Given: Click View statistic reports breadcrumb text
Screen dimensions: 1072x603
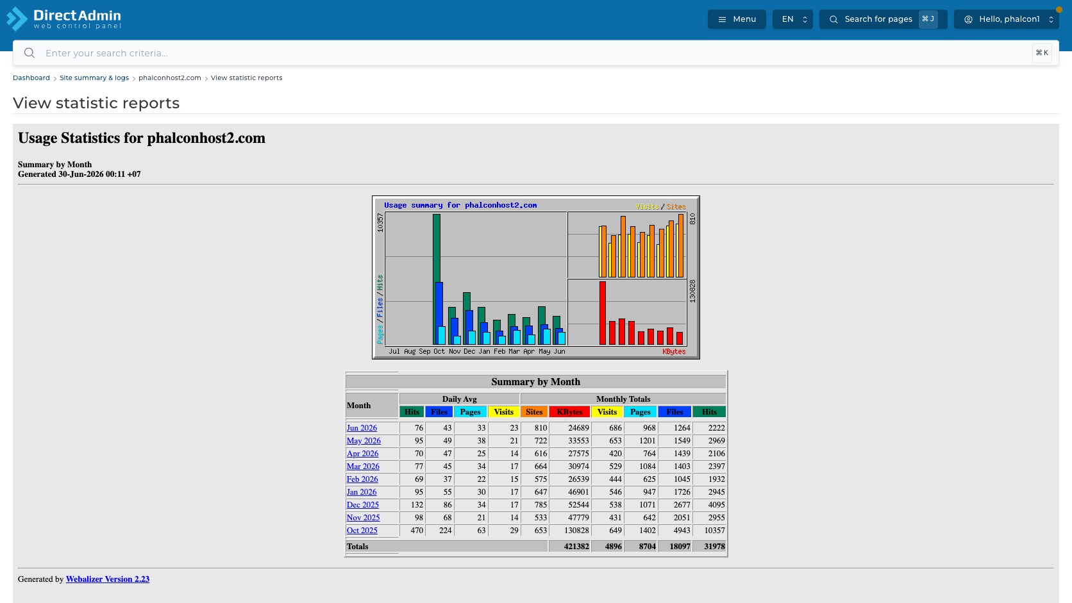Looking at the screenshot, I should click(247, 78).
